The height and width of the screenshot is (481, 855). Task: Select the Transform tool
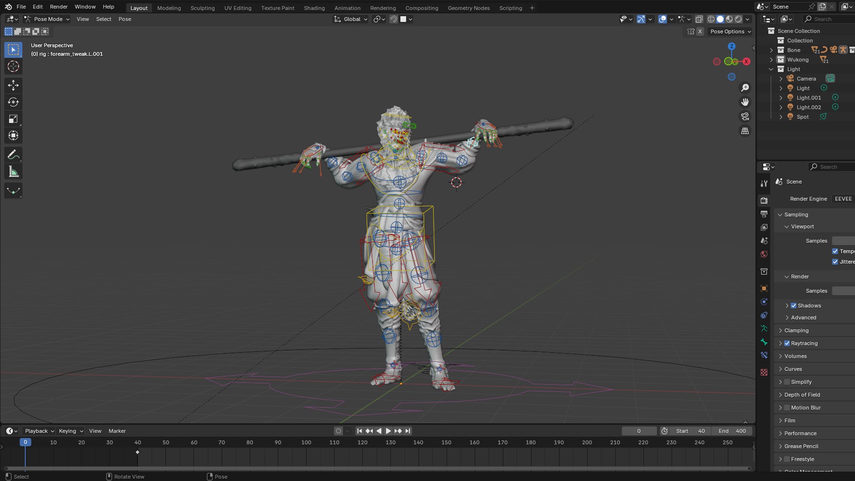coord(13,135)
